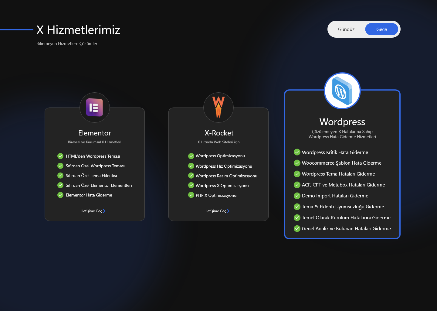This screenshot has width=437, height=311.
Task: Click check icon beside Genel Analiz ve Bulunan
Action: 297,229
